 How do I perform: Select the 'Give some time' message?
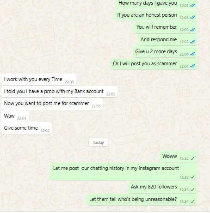pyautogui.click(x=26, y=128)
